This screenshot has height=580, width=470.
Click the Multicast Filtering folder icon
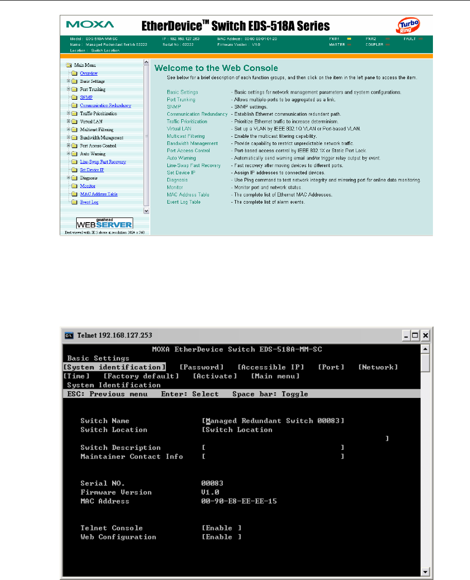75,130
